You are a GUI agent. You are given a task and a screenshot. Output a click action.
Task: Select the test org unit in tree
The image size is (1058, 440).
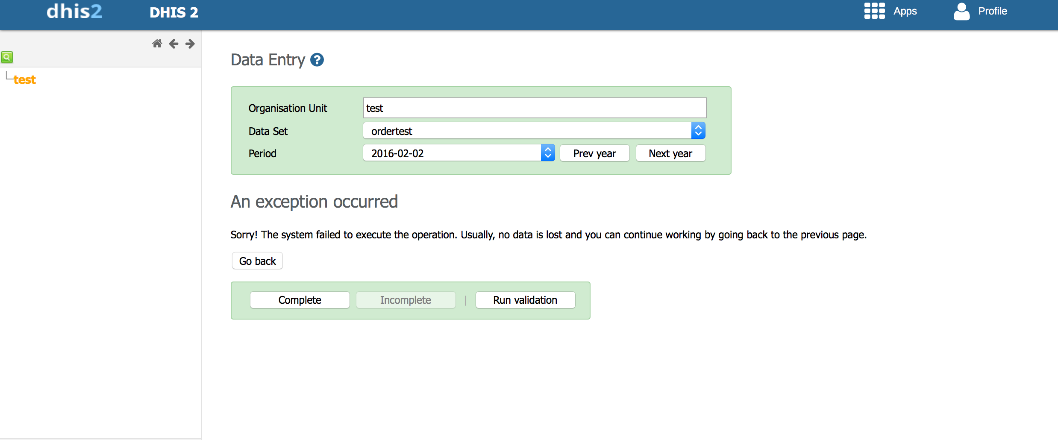pyautogui.click(x=24, y=80)
